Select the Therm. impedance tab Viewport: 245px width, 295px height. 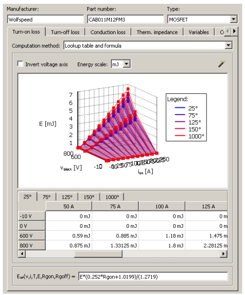[157, 32]
